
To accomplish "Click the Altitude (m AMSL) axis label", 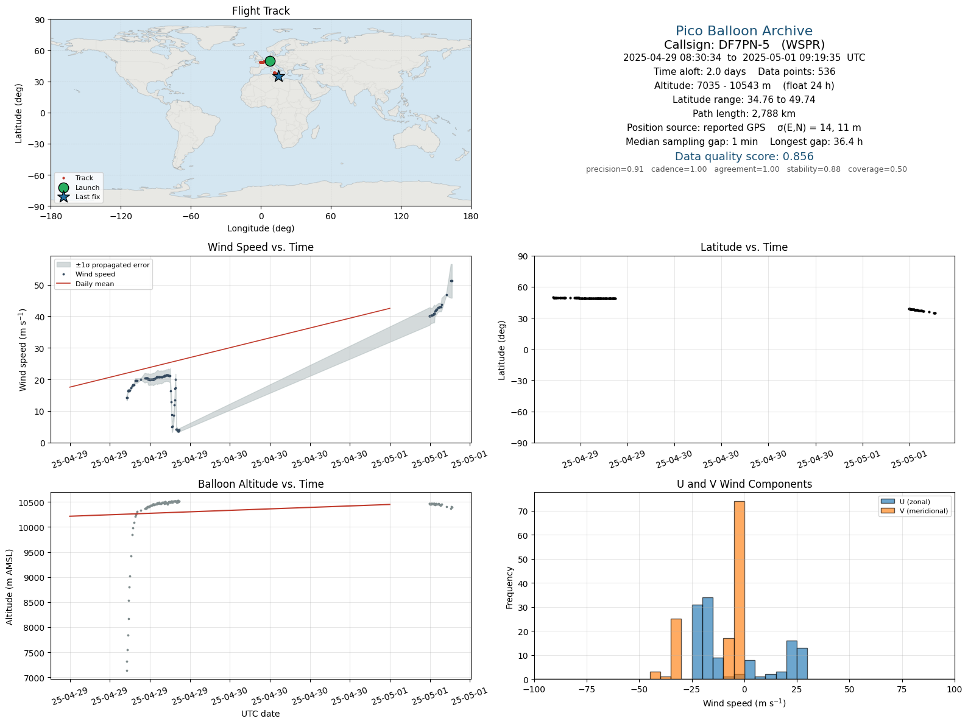I will tap(10, 587).
